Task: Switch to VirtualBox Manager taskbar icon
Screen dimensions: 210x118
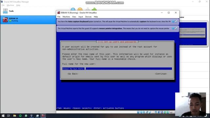Action: pos(31,116)
